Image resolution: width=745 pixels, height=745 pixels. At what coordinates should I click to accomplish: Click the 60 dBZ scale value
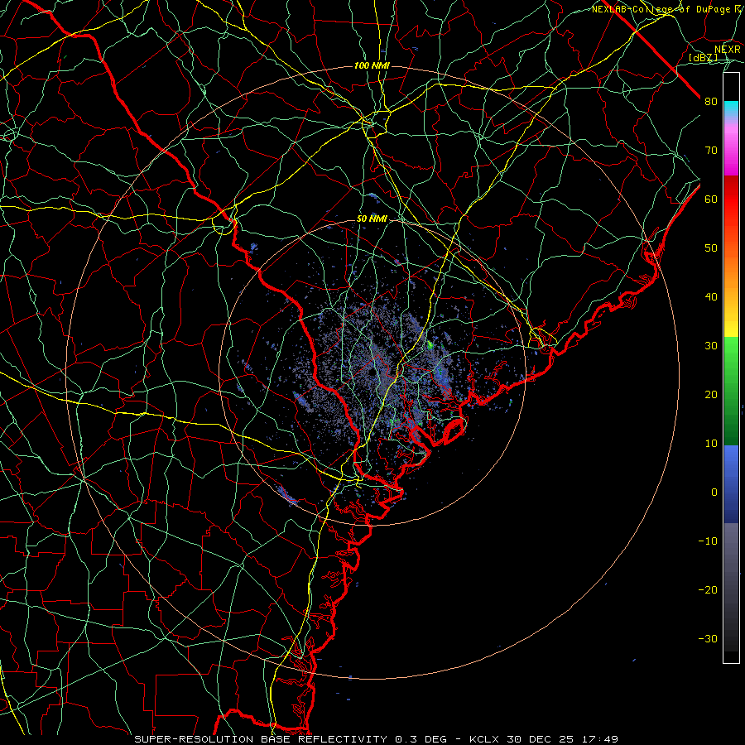tap(711, 199)
